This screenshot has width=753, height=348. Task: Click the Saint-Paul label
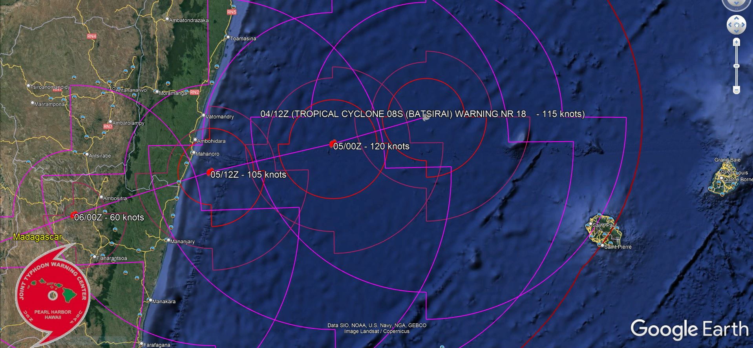(605, 226)
